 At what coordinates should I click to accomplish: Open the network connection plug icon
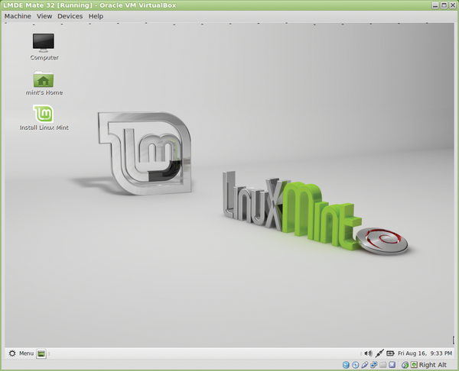point(379,353)
